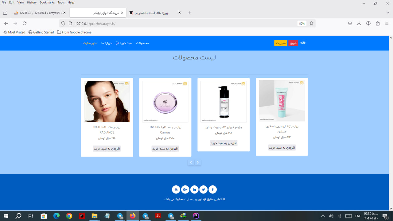Open the Firefox application menu

(x=387, y=23)
